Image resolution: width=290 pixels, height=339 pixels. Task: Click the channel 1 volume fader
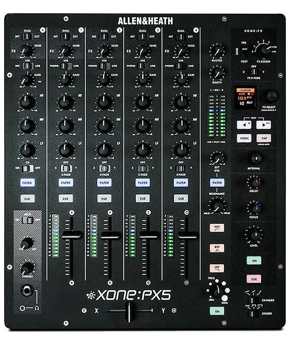(72, 235)
